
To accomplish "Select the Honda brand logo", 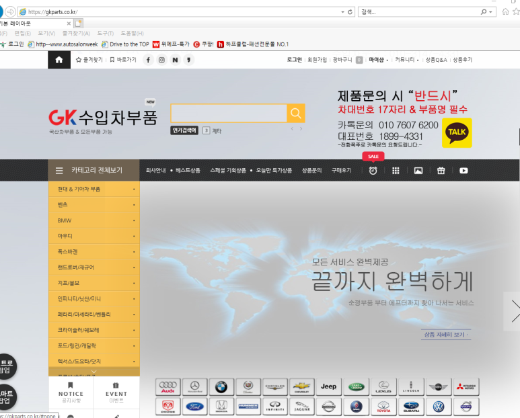I will coord(221,407).
